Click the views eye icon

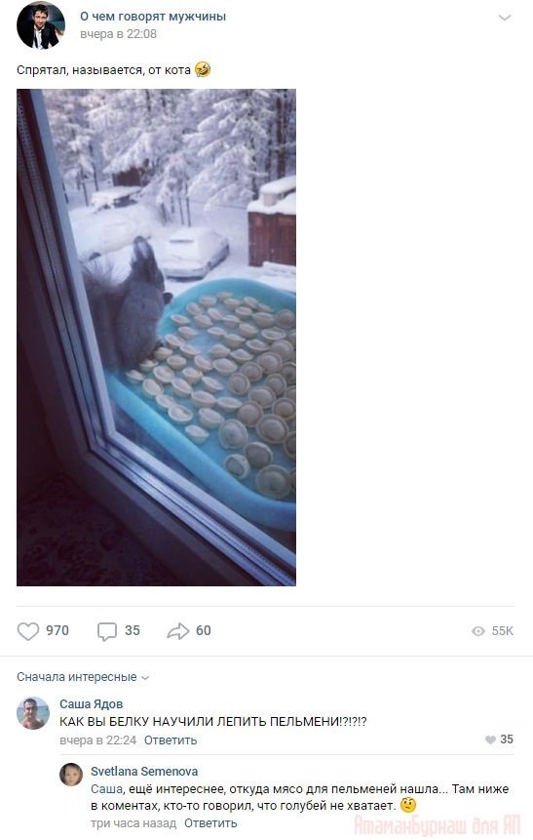click(477, 631)
